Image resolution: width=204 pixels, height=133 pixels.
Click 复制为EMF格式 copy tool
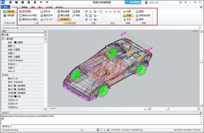(28, 15)
